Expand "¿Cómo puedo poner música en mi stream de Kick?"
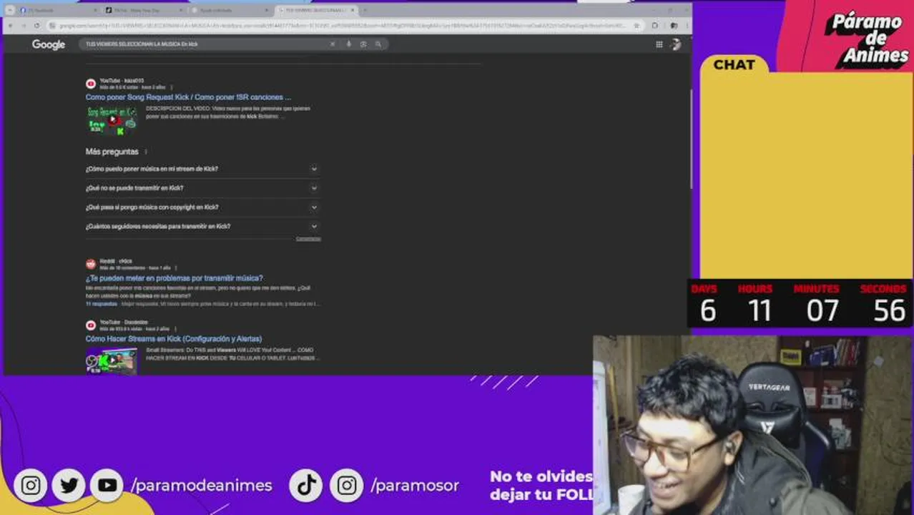The width and height of the screenshot is (914, 515). tap(203, 169)
